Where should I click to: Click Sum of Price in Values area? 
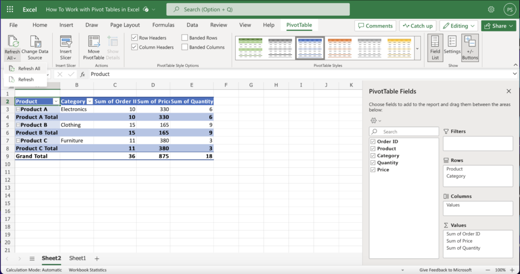pos(459,241)
